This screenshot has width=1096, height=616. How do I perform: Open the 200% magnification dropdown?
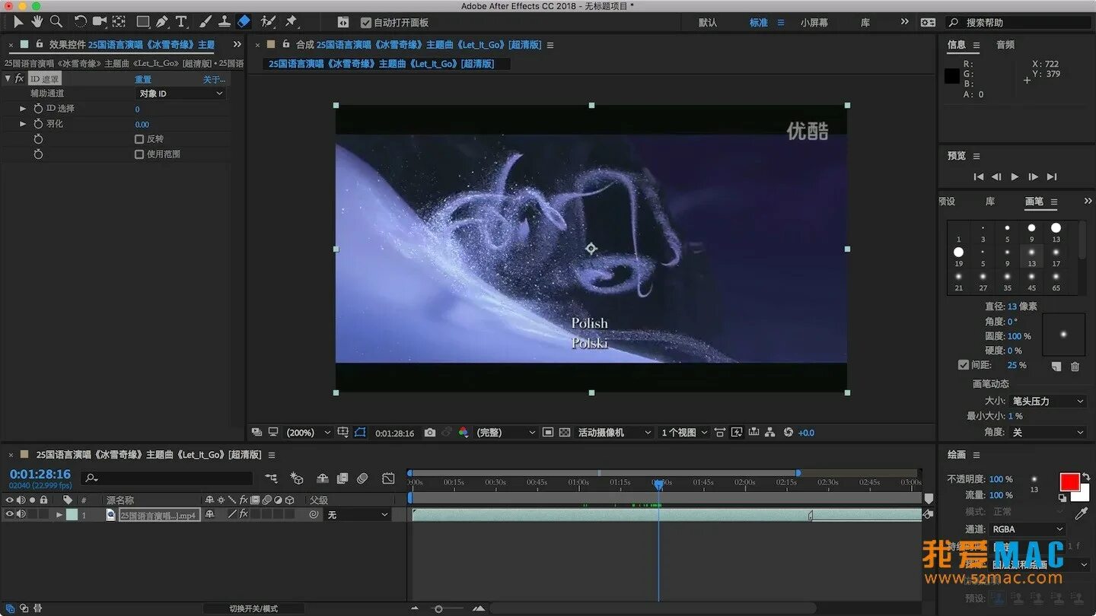click(308, 432)
